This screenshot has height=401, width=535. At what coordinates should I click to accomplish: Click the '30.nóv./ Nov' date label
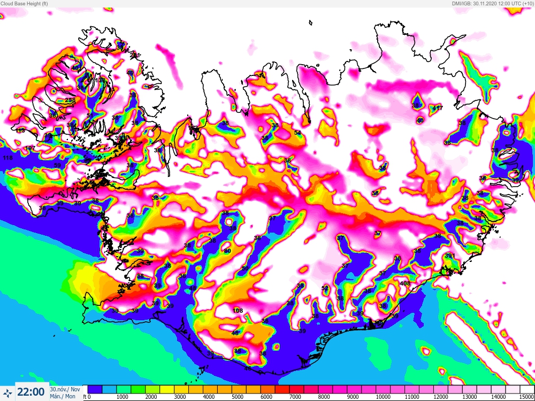65,389
